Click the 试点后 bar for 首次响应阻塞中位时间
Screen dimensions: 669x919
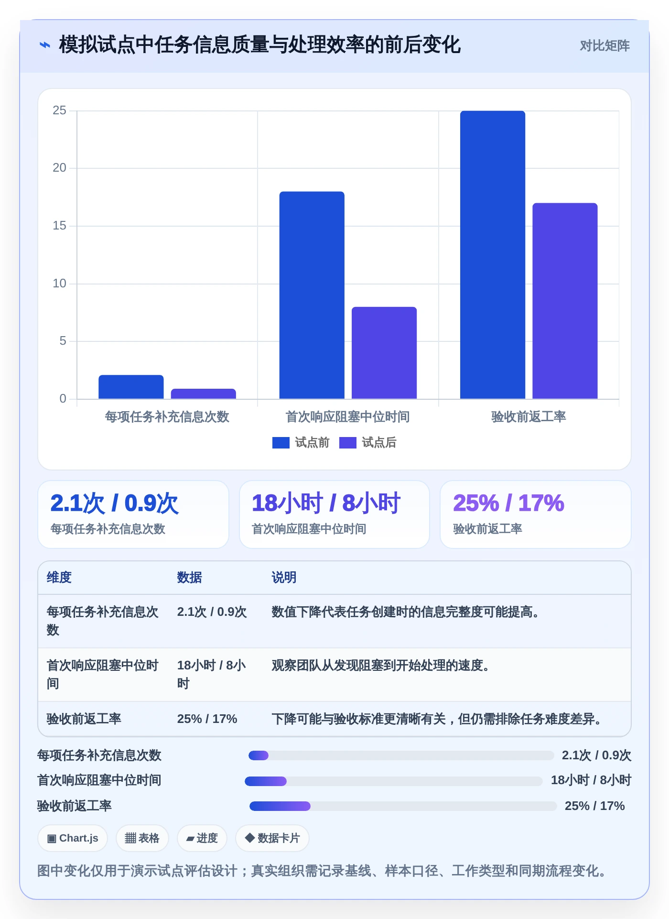[x=384, y=353]
